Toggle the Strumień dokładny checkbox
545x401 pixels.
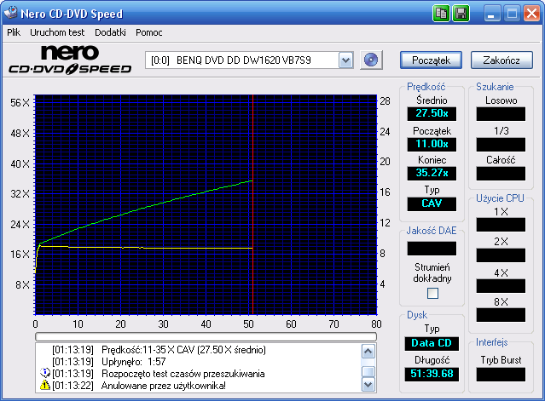click(x=432, y=294)
